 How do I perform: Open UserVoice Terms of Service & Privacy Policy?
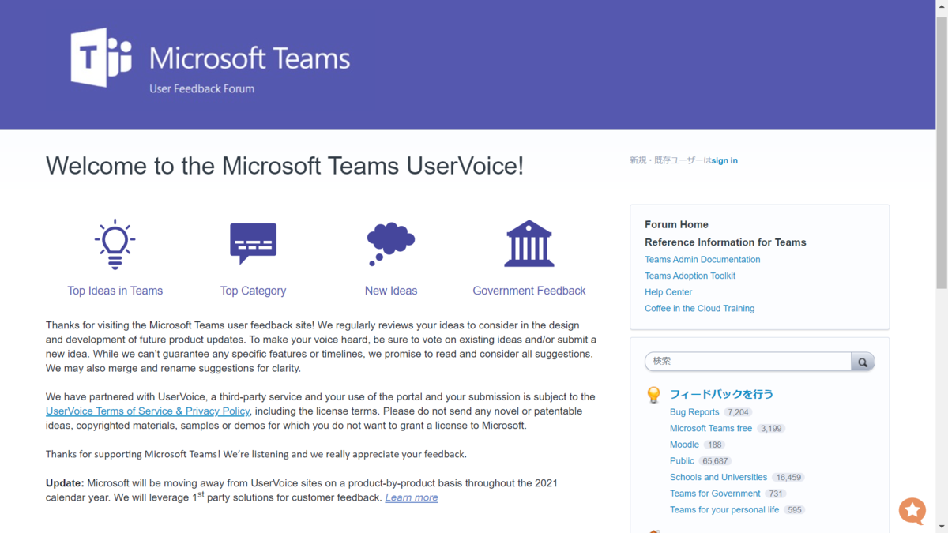click(148, 411)
